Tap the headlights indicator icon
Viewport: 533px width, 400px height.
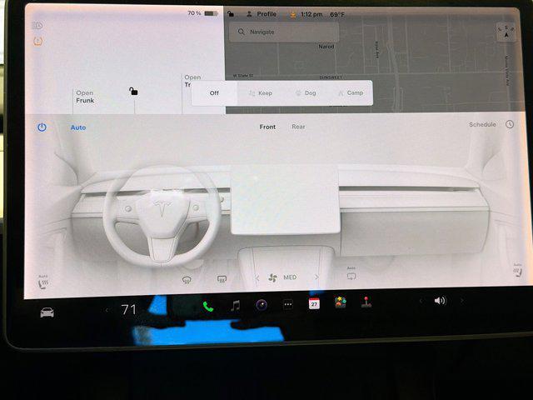[x=37, y=25]
